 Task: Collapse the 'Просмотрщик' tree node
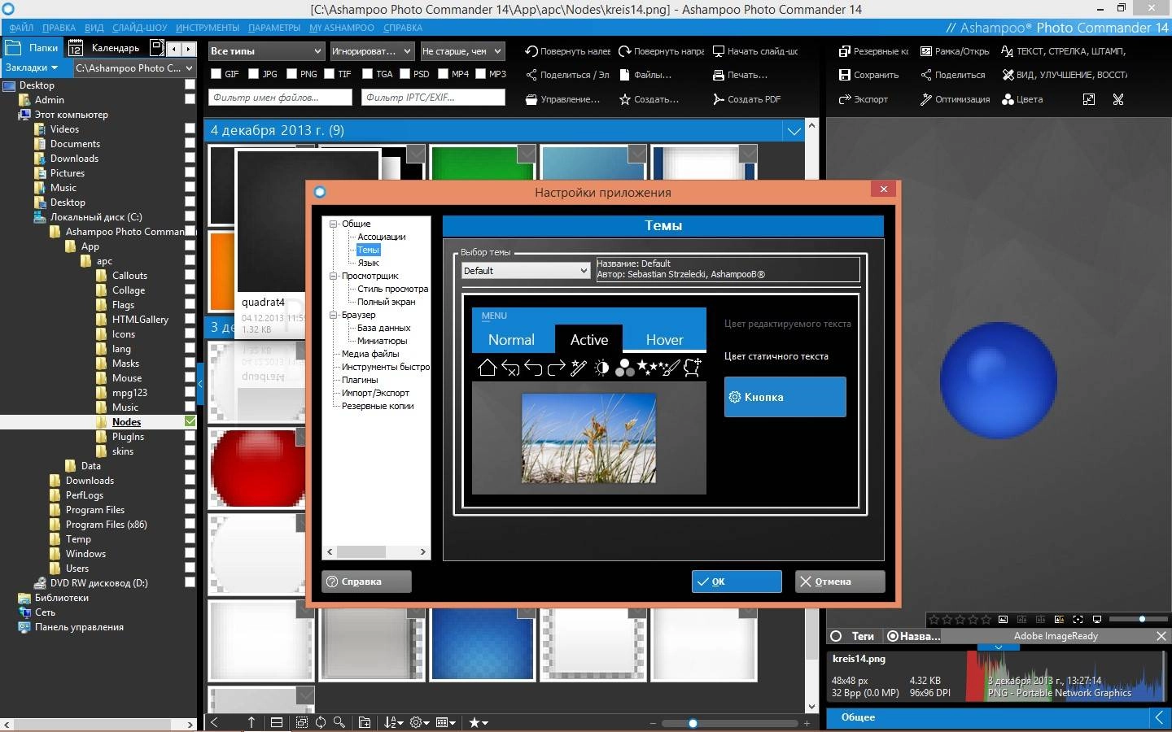tap(333, 276)
